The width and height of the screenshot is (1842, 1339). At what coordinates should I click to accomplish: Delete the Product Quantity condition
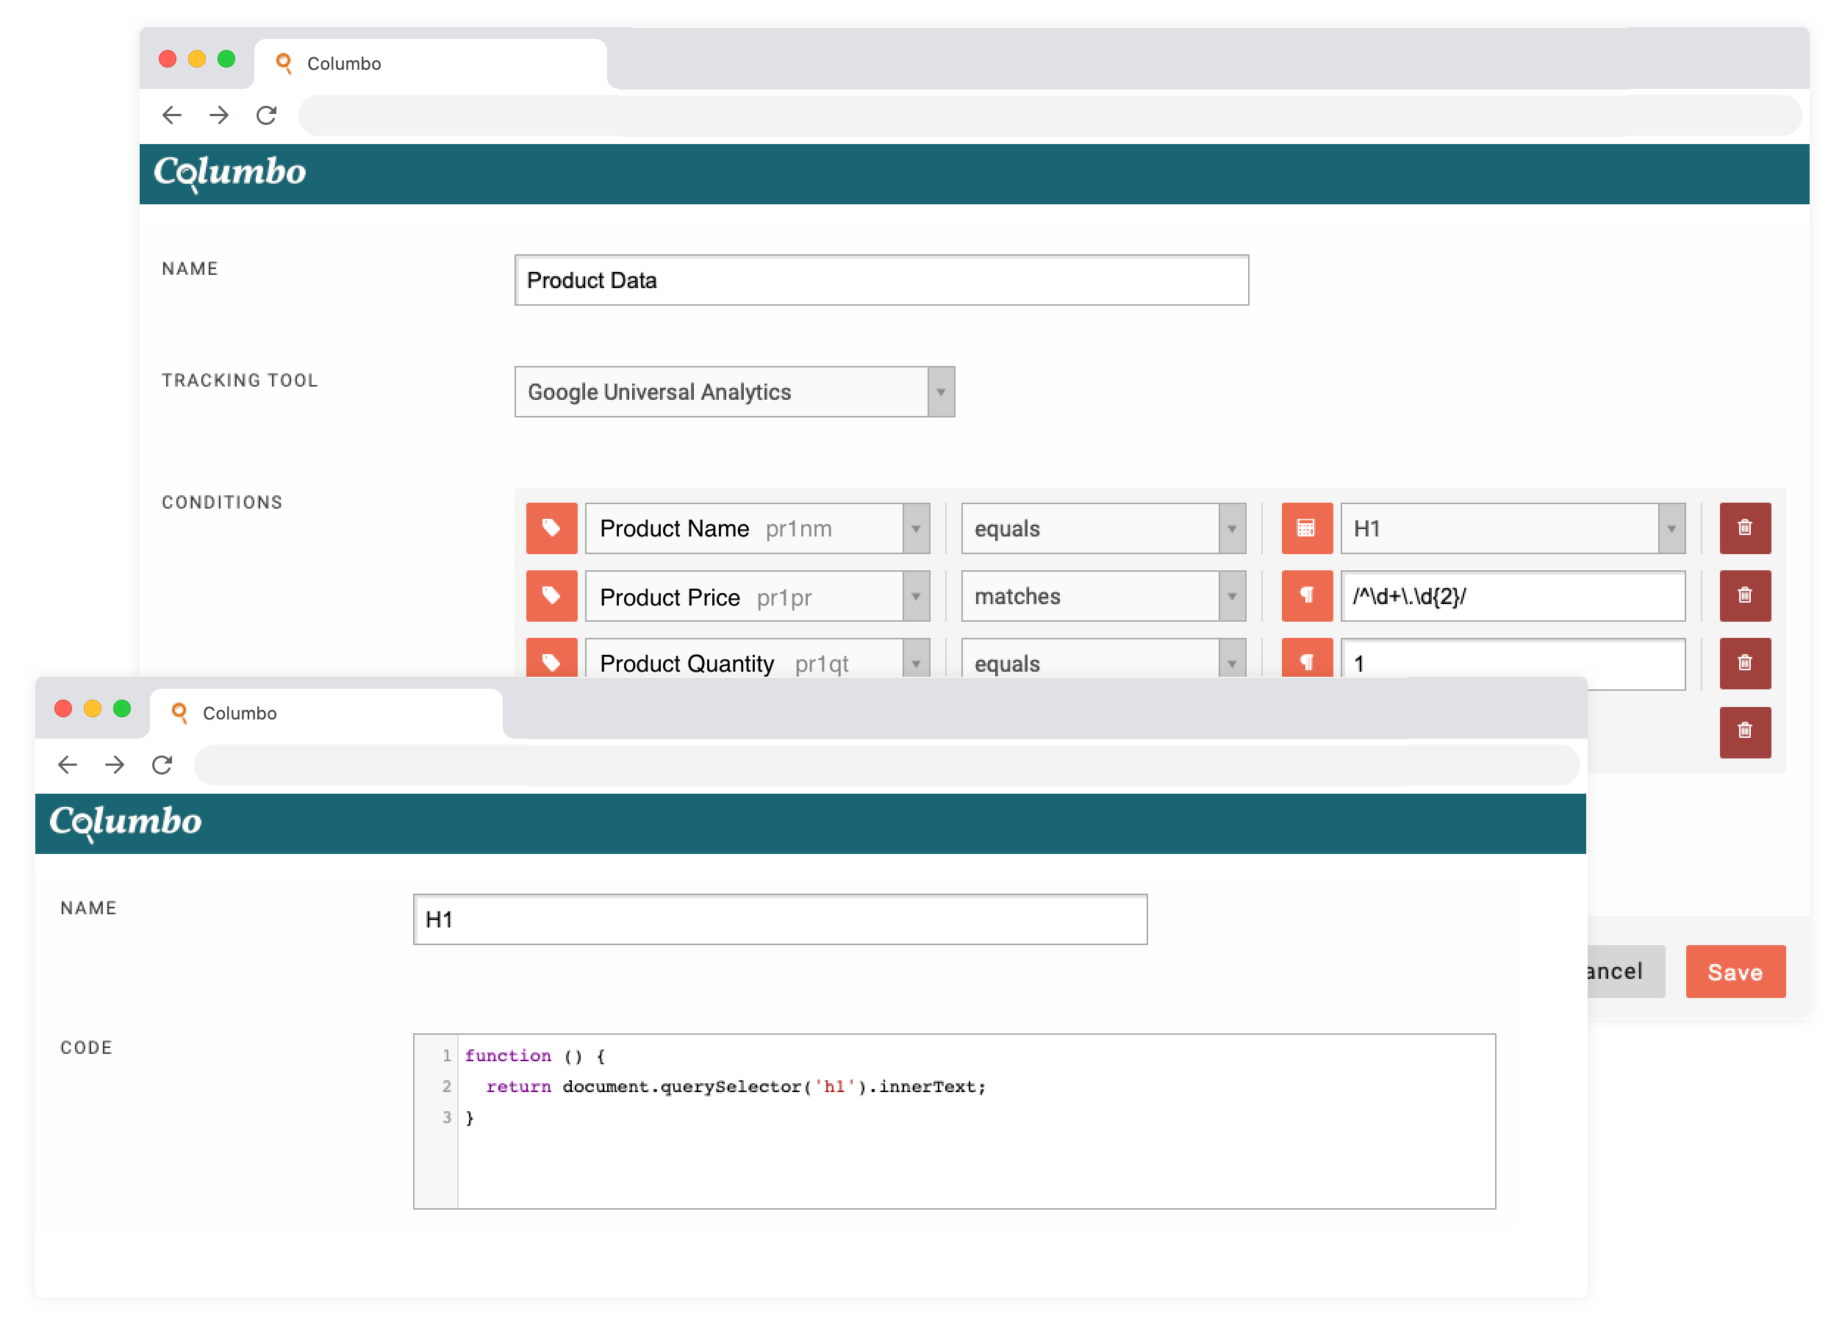click(x=1744, y=664)
